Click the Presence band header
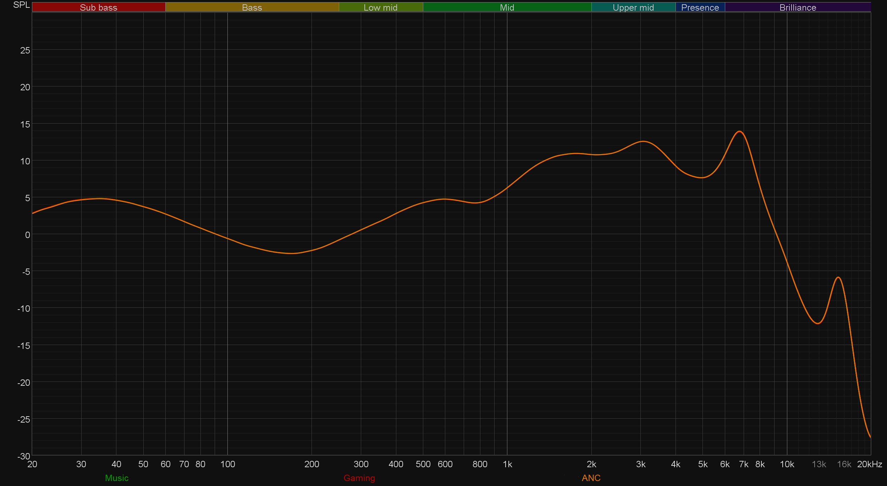 pyautogui.click(x=700, y=7)
